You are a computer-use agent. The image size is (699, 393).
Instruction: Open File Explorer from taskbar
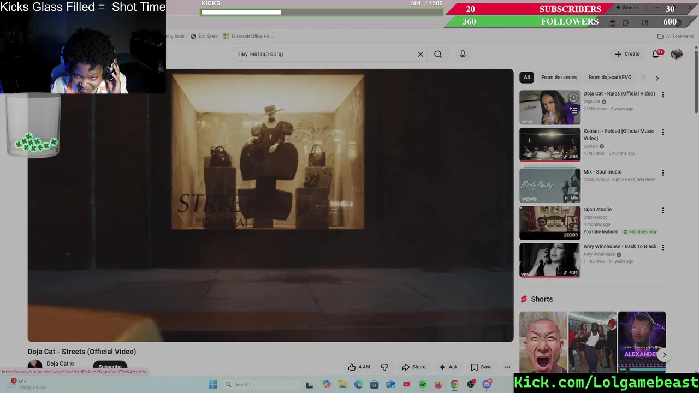tap(342, 384)
